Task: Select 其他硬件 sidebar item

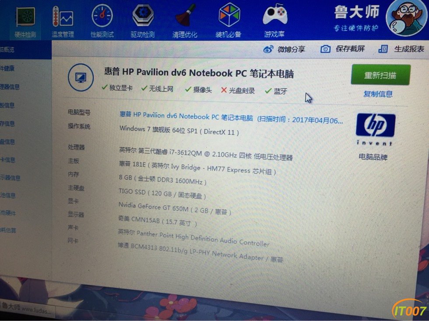Action: 8,213
